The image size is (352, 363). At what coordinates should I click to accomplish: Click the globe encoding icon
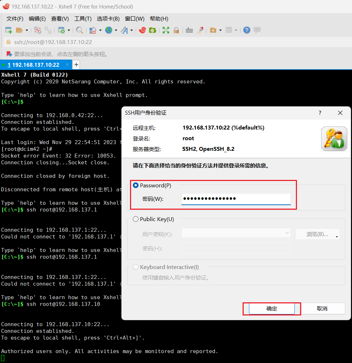pos(109,30)
